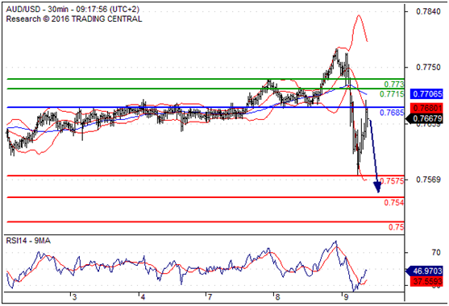Click the AUD/USD 30min chart title
This screenshot has width=449, height=306.
(73, 10)
